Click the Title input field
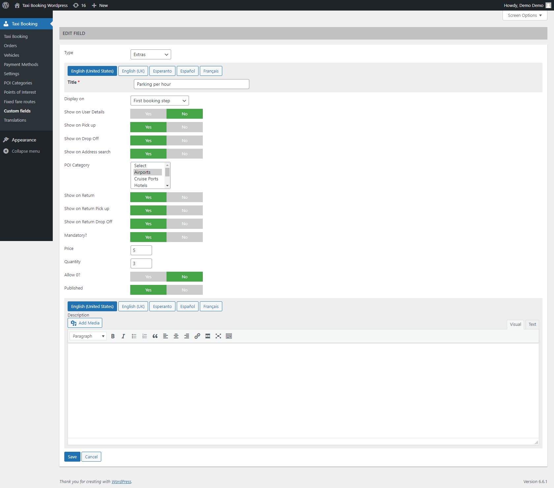Viewport: 554px width, 488px height. coord(192,84)
